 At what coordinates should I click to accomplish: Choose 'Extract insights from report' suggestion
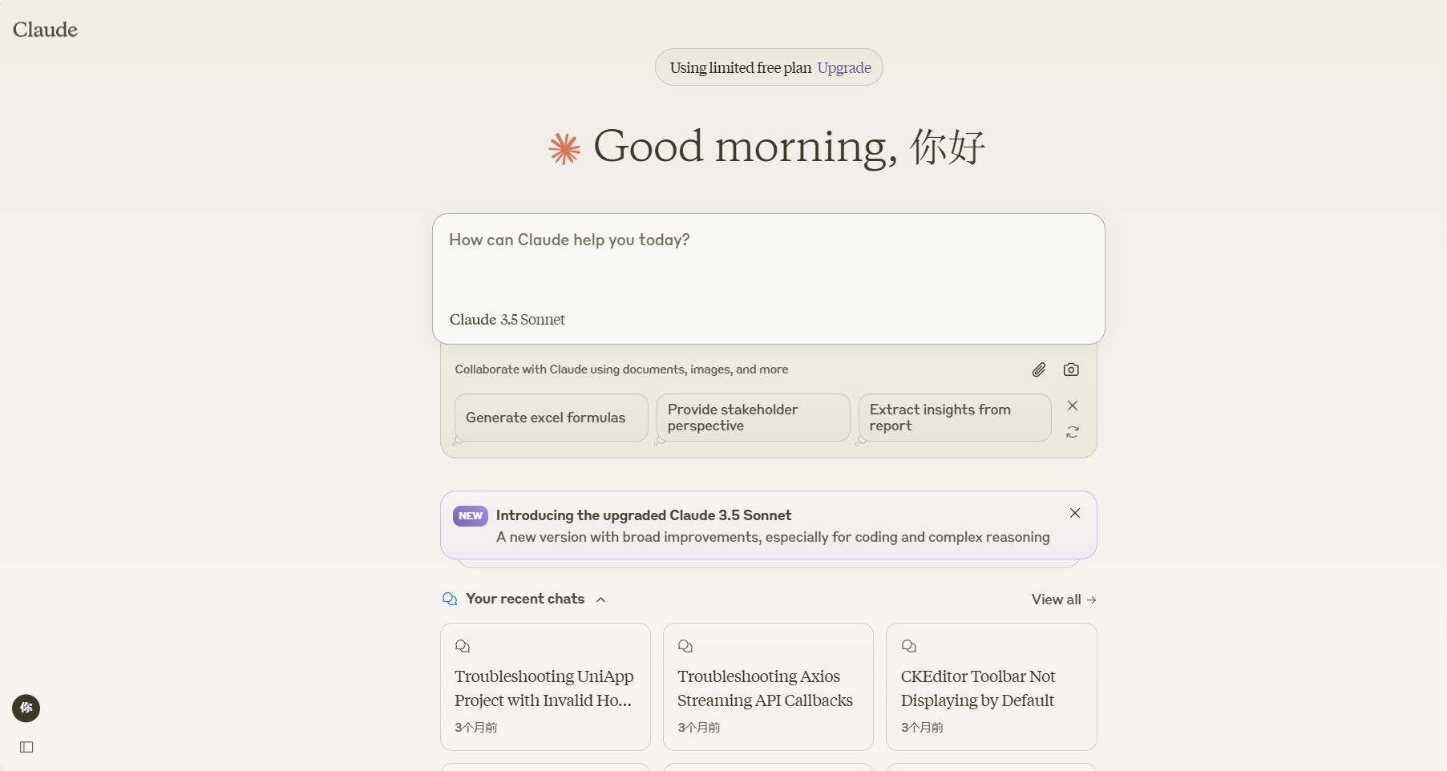coord(955,418)
